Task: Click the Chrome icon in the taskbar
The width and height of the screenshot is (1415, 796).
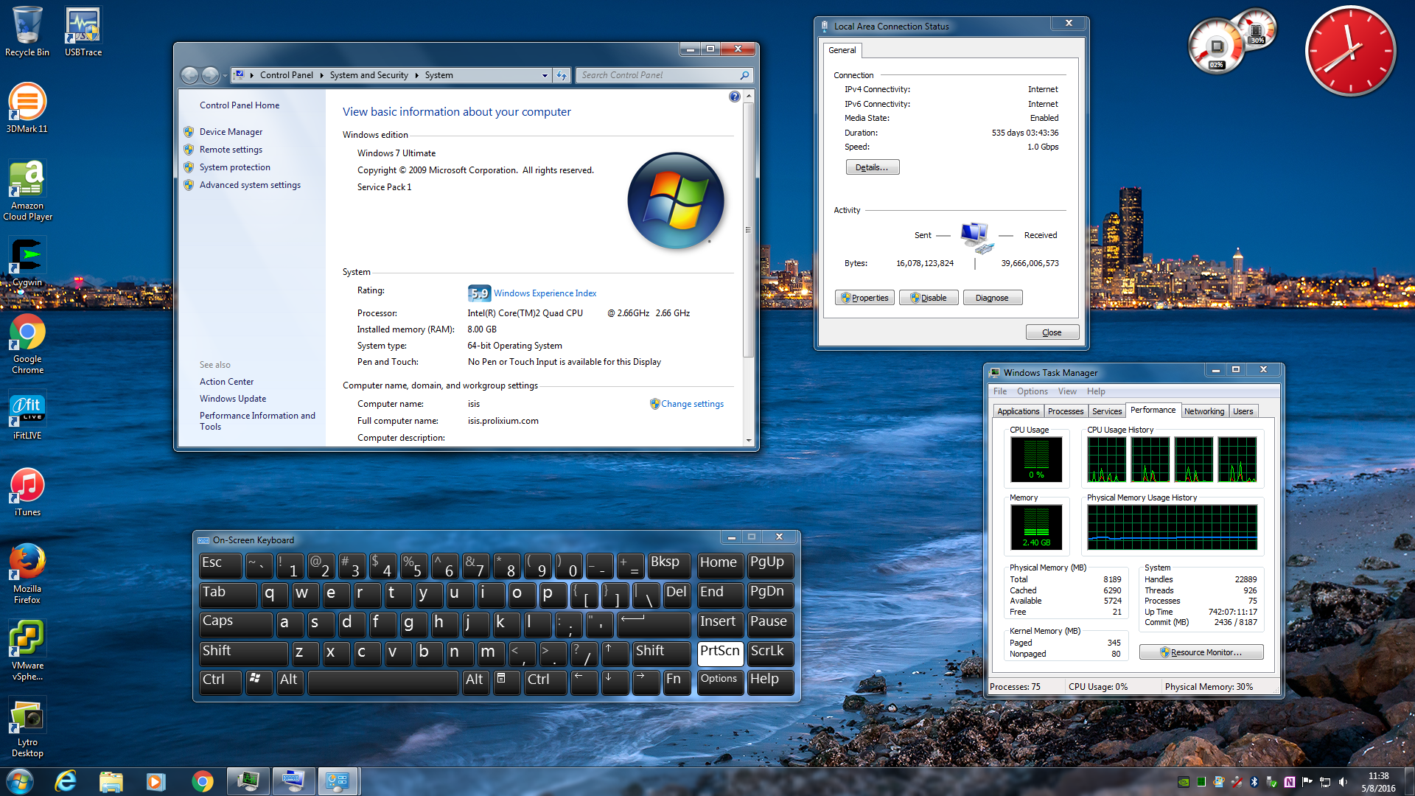Action: click(x=202, y=781)
